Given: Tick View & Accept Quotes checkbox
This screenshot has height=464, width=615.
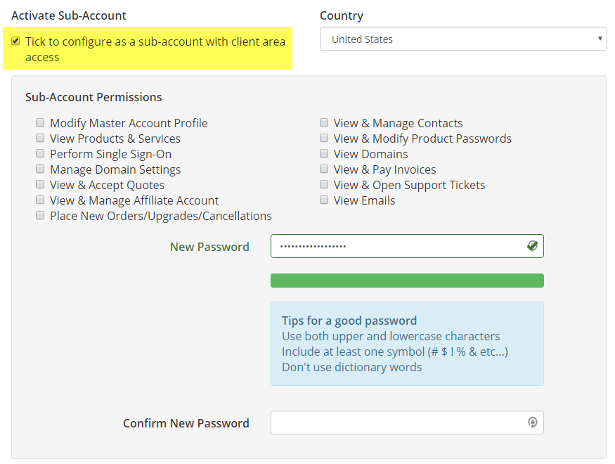Looking at the screenshot, I should [40, 184].
